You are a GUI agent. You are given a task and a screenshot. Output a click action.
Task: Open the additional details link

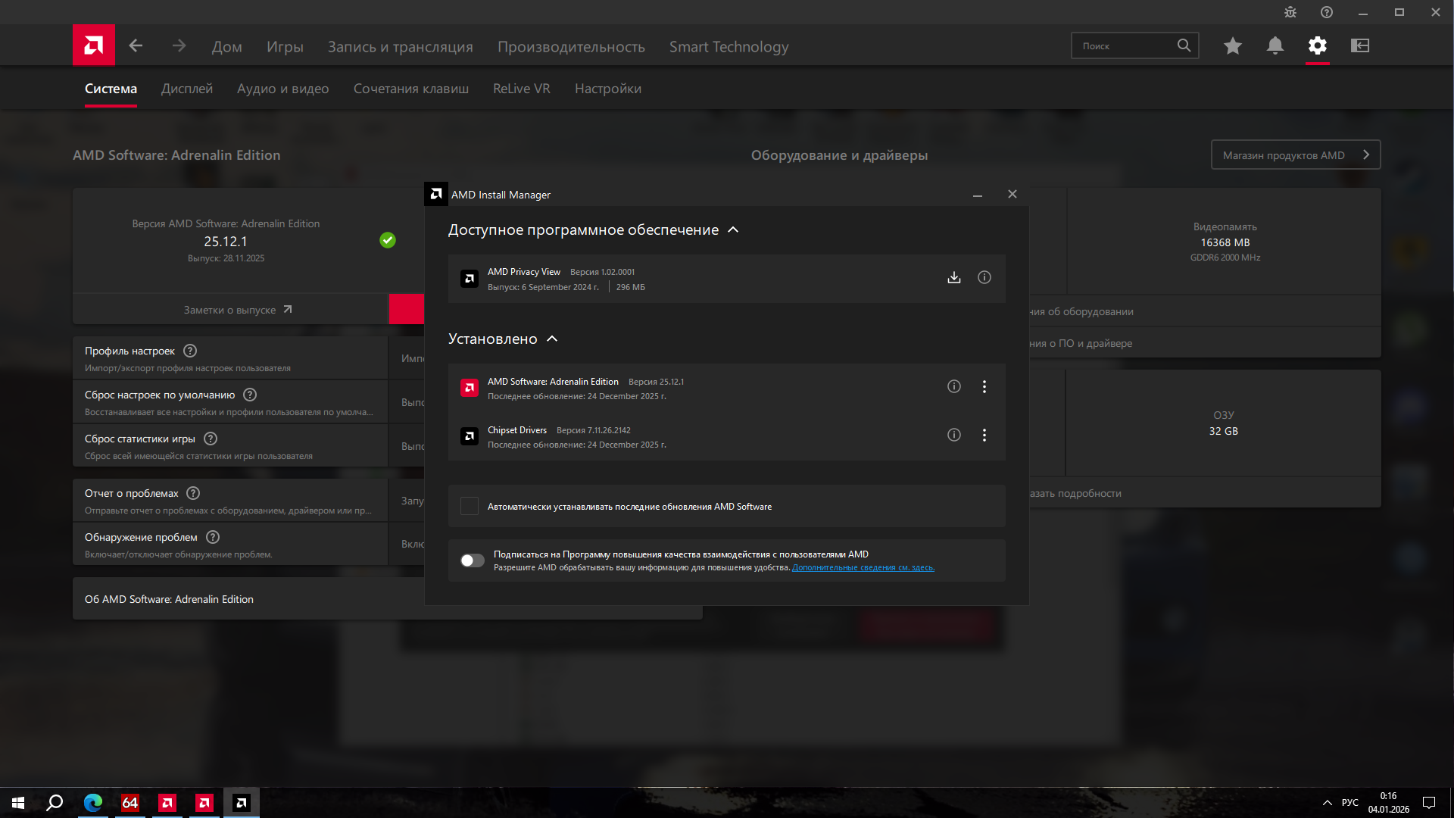(863, 568)
